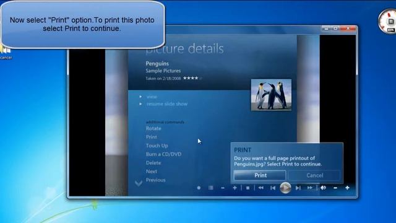Screen dimensions: 396x223
Task: Raise volume with plus icon
Action: point(347,188)
